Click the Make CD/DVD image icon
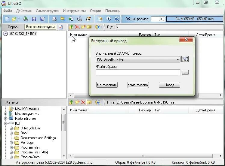Viewport: 225px width, 166px height. pyautogui.click(x=54, y=19)
